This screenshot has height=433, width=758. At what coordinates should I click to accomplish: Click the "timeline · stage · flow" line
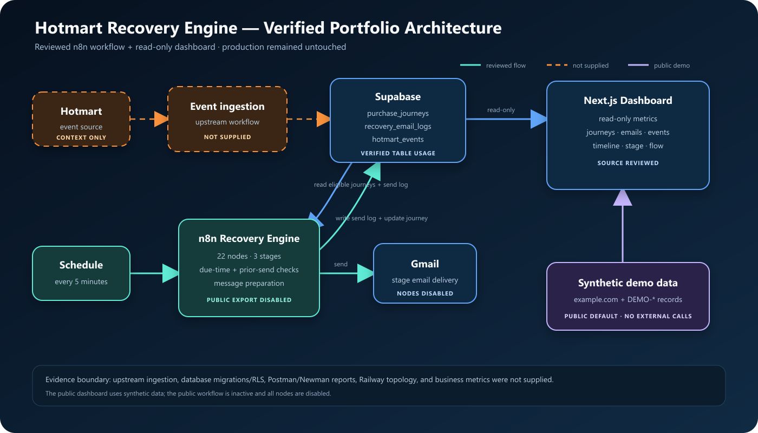pyautogui.click(x=628, y=146)
